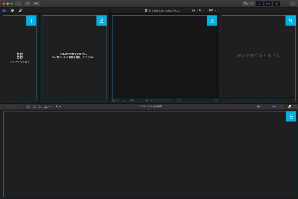This screenshot has width=298, height=199.
Task: Show the effects browser icon
Action: pyautogui.click(x=290, y=107)
